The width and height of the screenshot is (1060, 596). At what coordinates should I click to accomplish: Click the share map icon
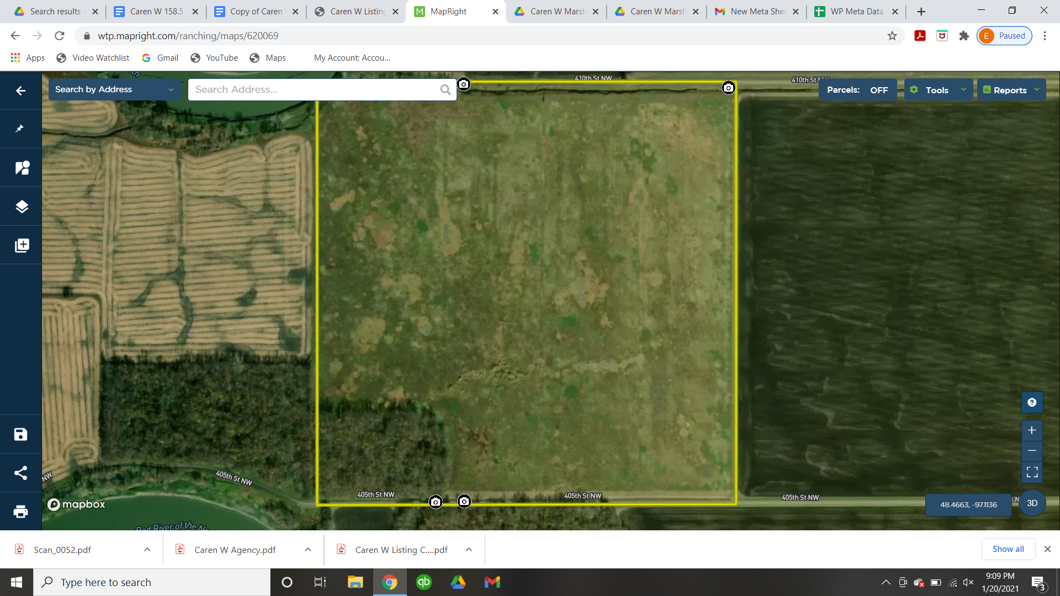(x=21, y=473)
